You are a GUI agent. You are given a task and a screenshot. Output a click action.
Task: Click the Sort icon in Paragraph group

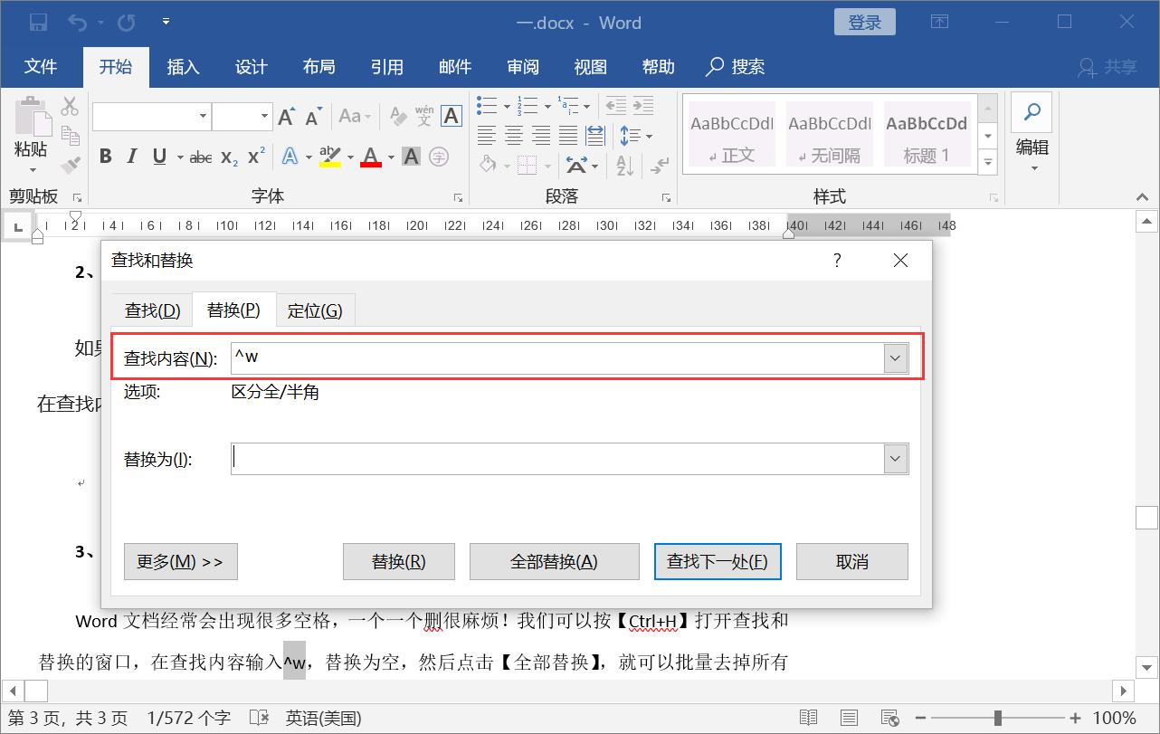(x=624, y=166)
